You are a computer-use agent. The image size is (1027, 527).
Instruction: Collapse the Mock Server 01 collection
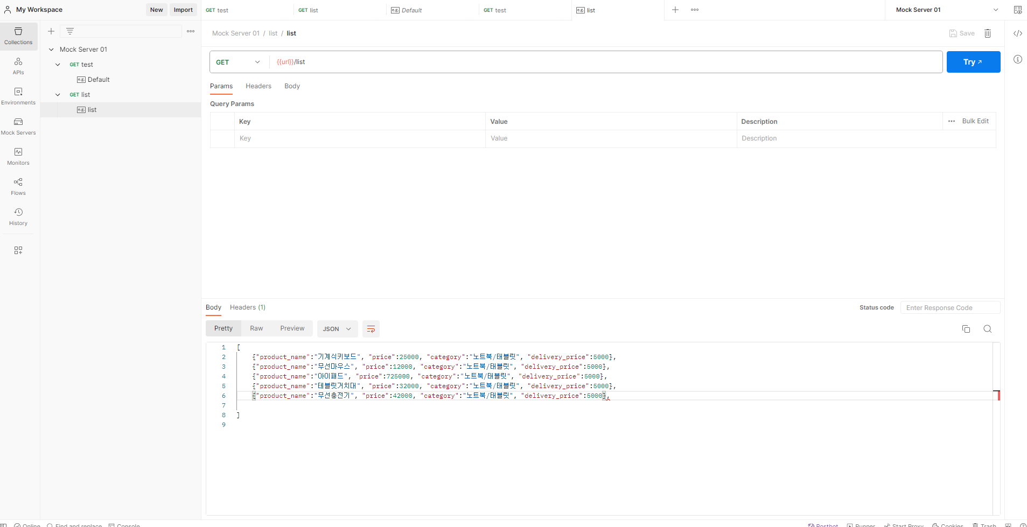pyautogui.click(x=51, y=50)
